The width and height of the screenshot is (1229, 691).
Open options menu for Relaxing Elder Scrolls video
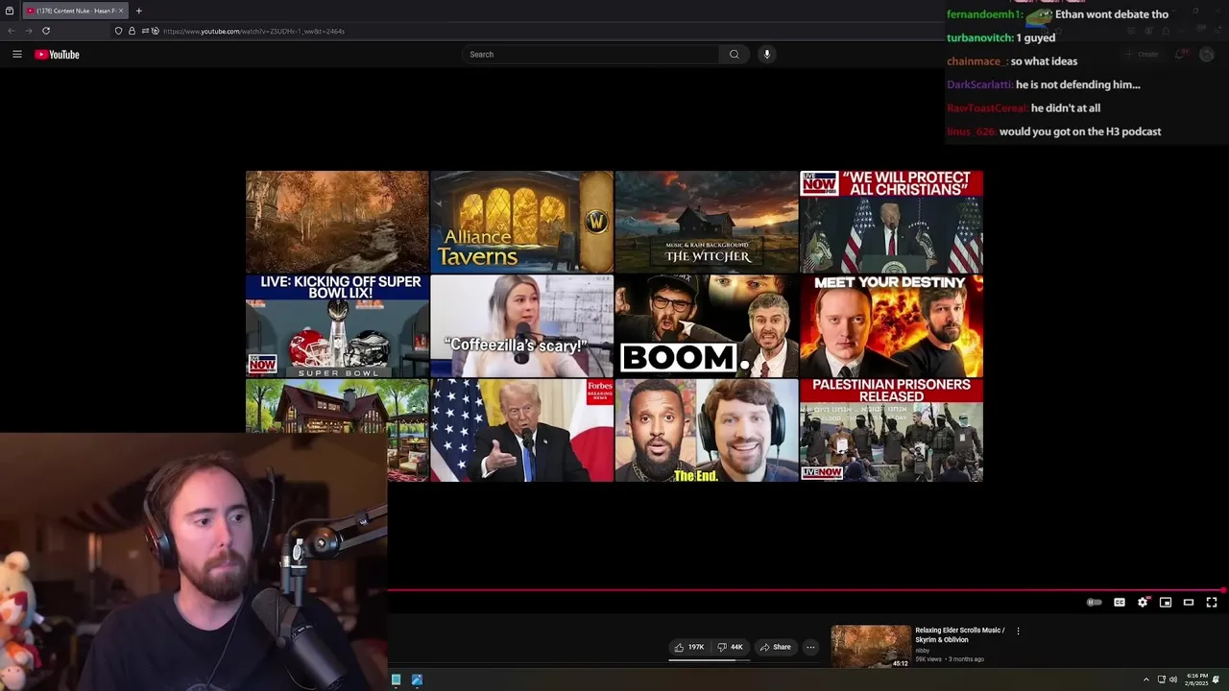[x=1018, y=631]
